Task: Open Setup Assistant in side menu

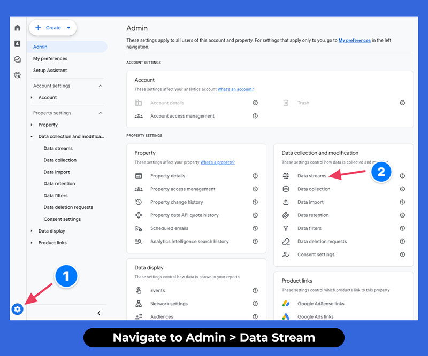Action: pos(50,71)
